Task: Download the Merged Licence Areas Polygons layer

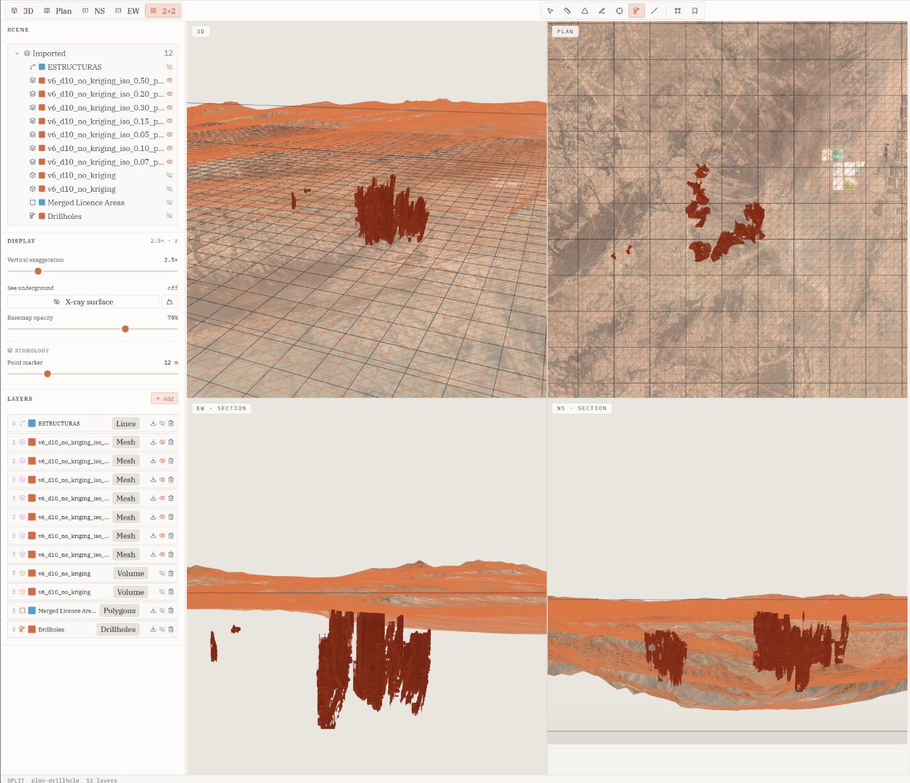Action: 153,611
